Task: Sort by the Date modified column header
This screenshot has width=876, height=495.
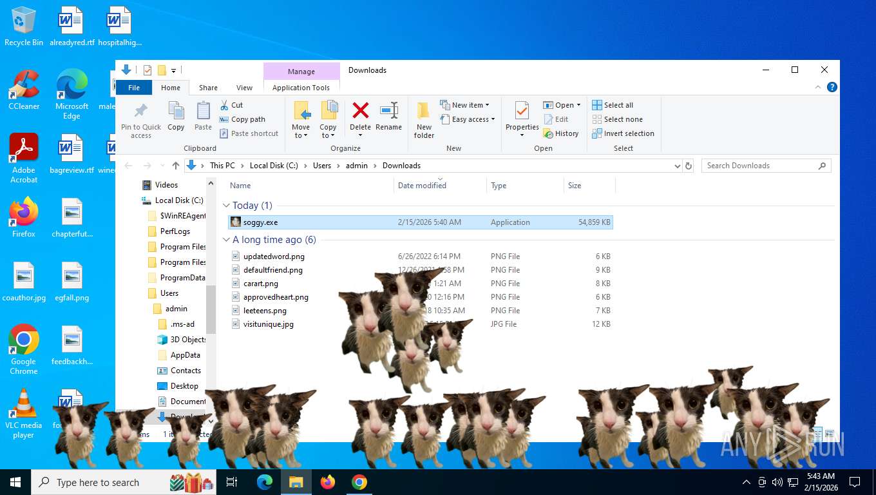Action: click(x=440, y=186)
